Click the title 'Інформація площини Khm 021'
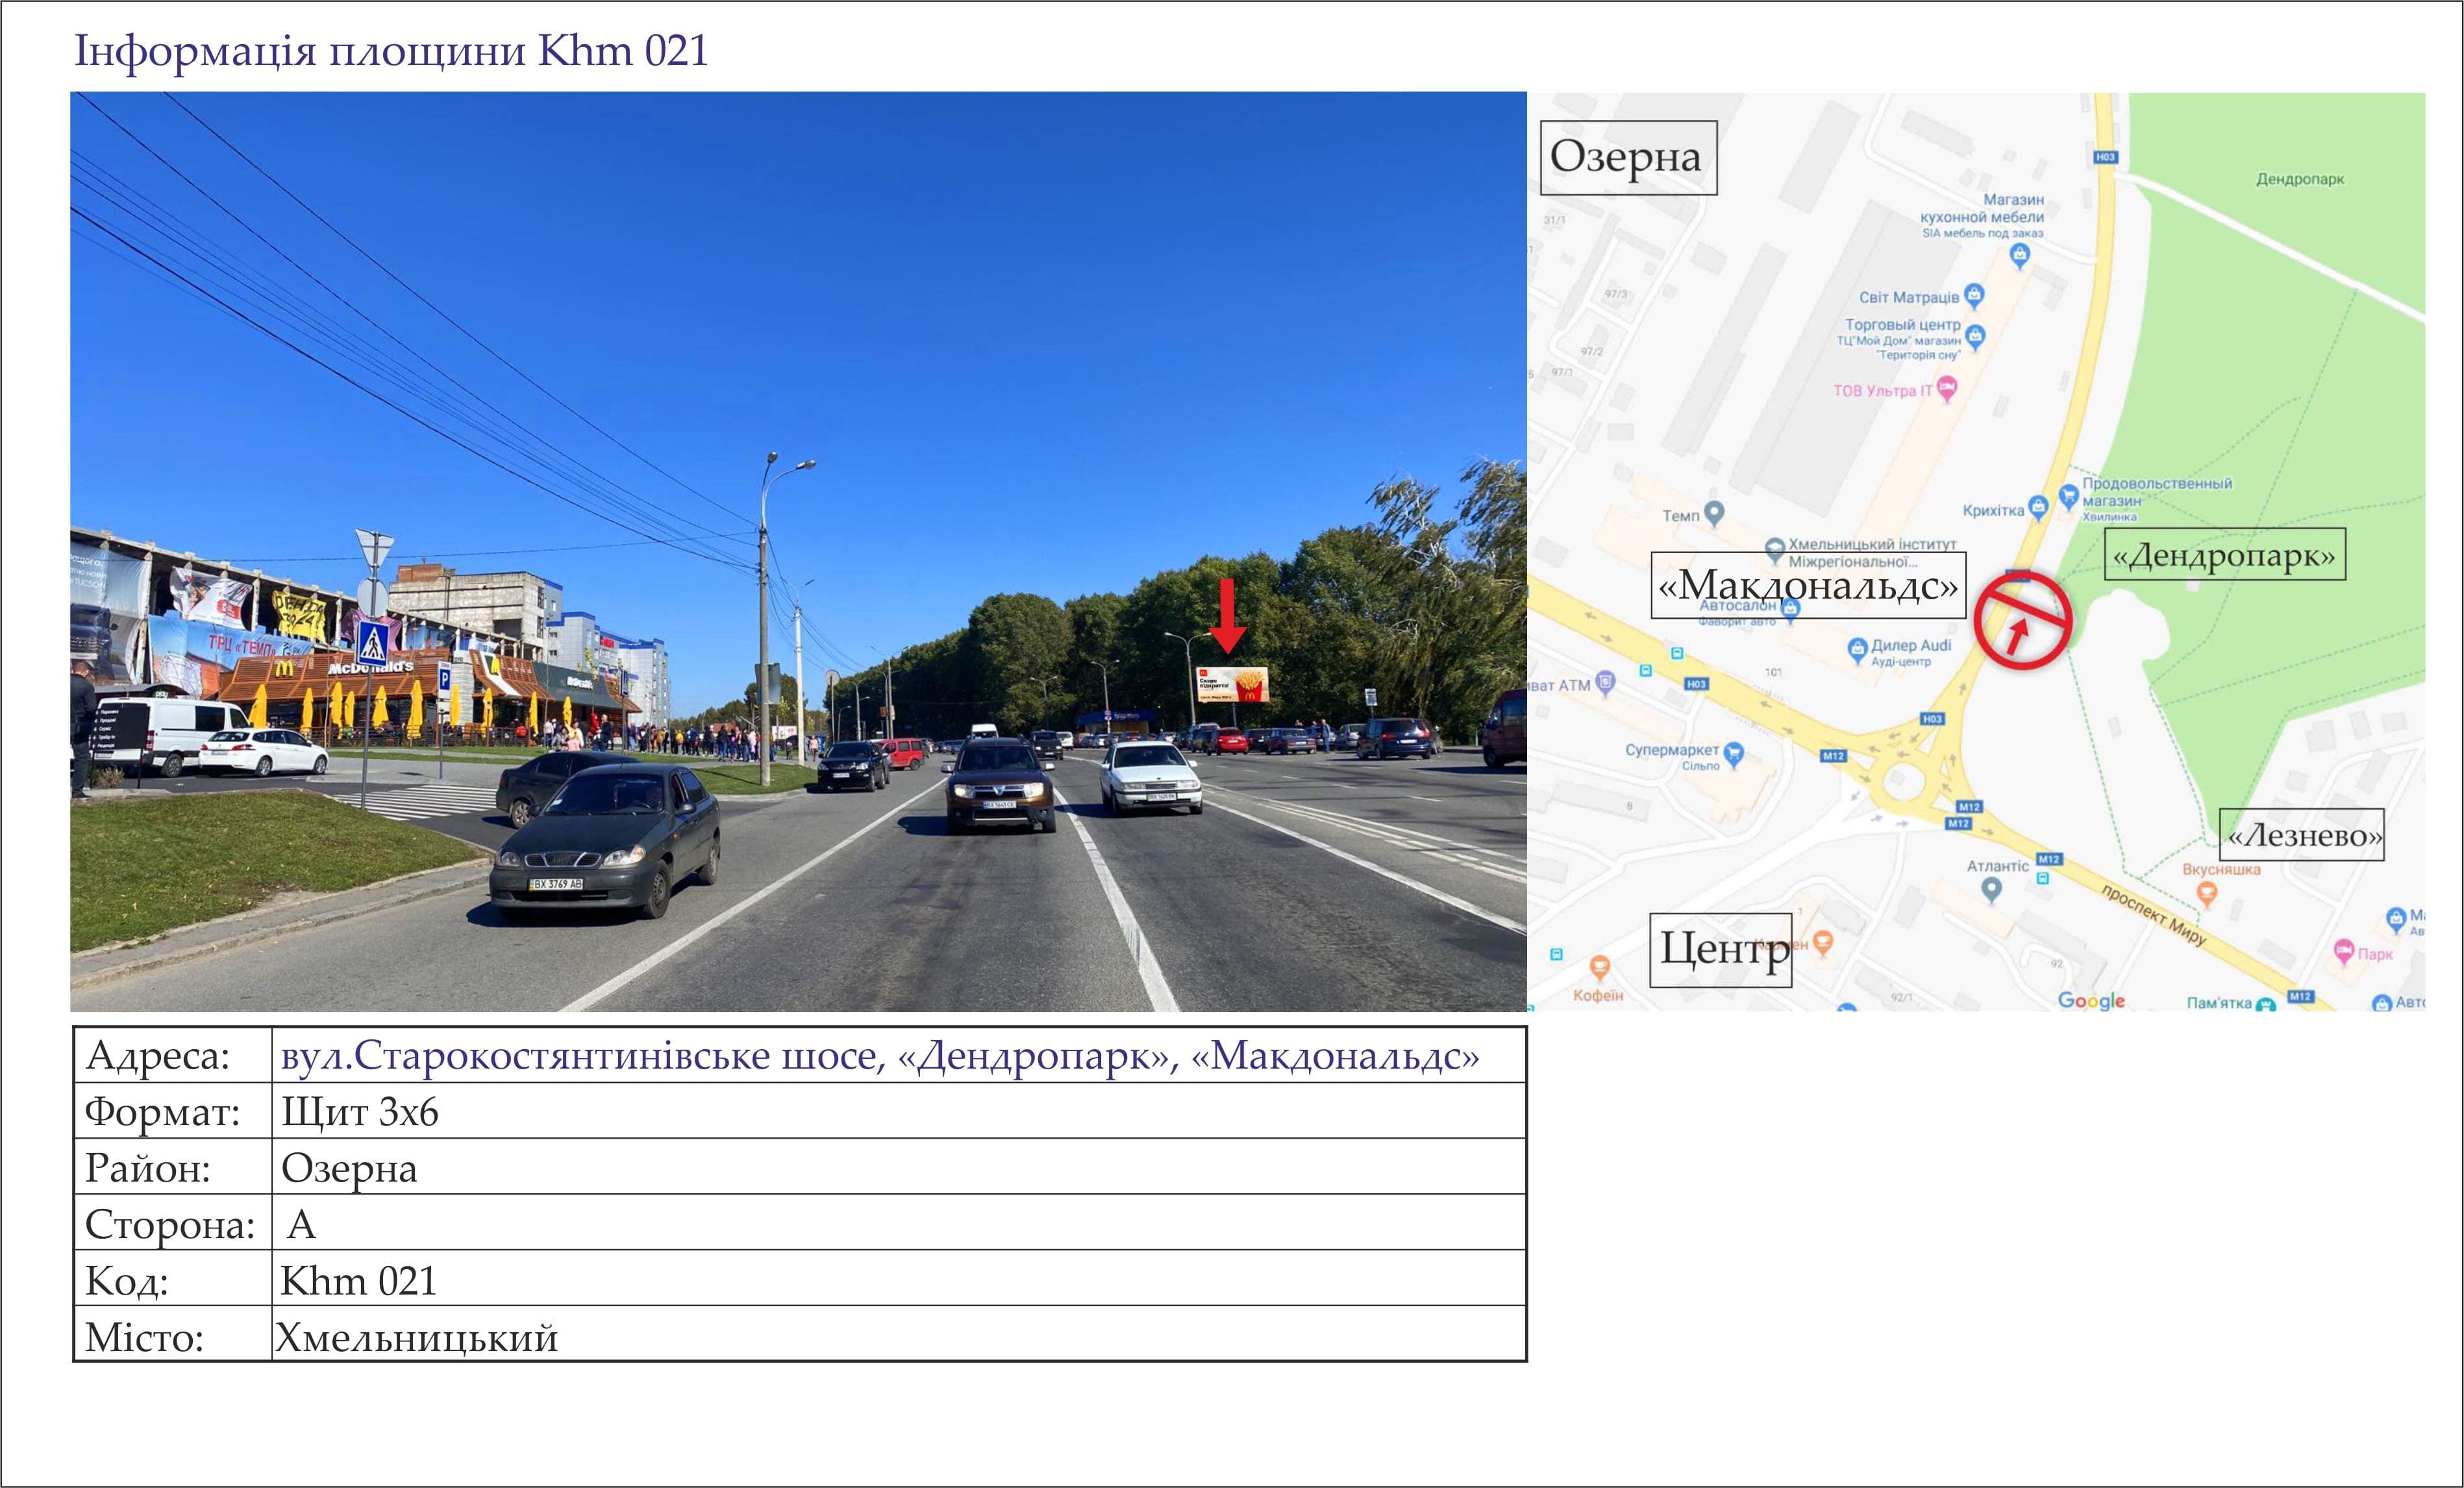The image size is (2464, 1488). click(x=391, y=50)
